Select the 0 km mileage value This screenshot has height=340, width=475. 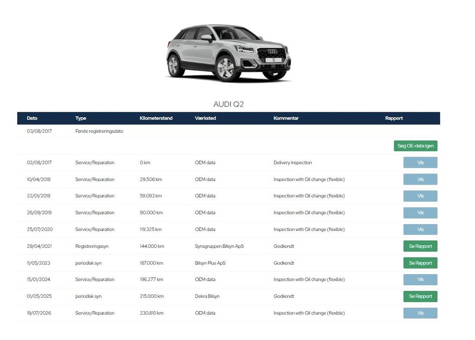145,162
